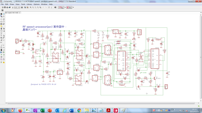
Task: Select the wrench Change tool
Action: 4,24
